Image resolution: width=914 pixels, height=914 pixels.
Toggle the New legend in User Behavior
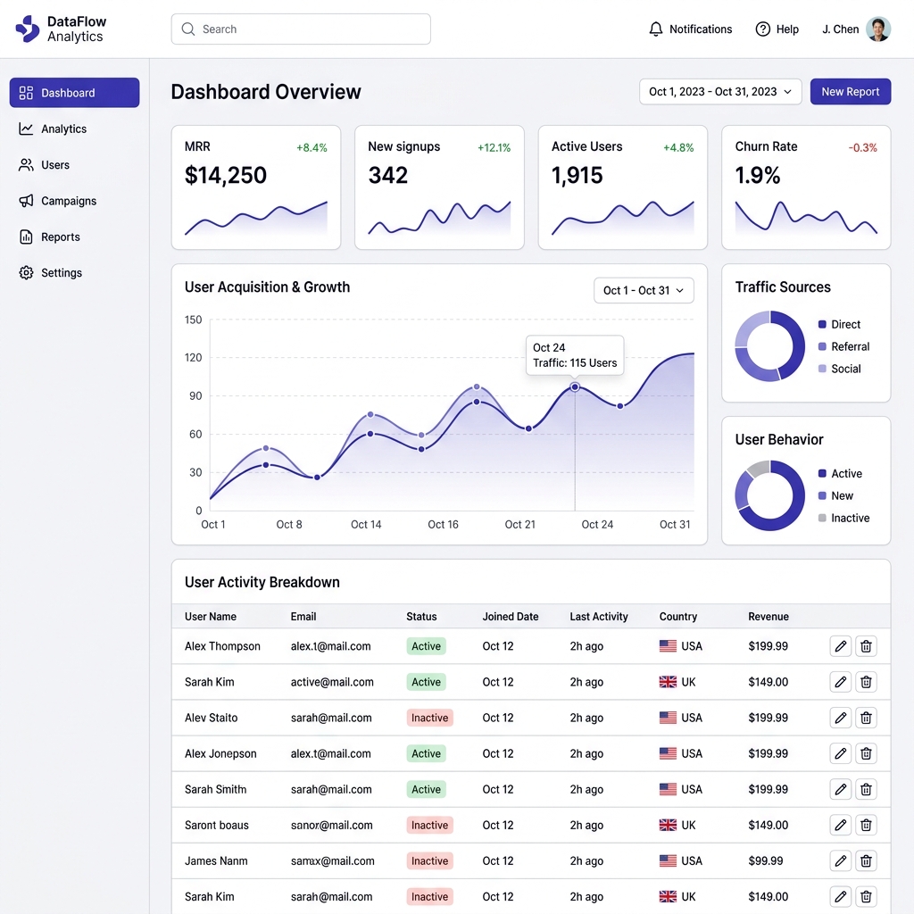[835, 495]
